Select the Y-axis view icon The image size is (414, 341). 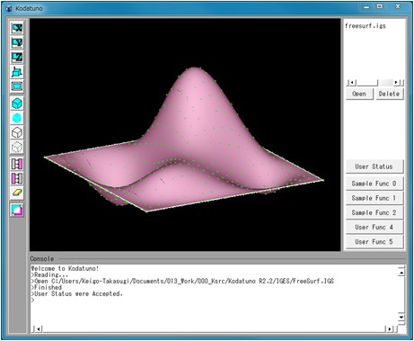17,42
